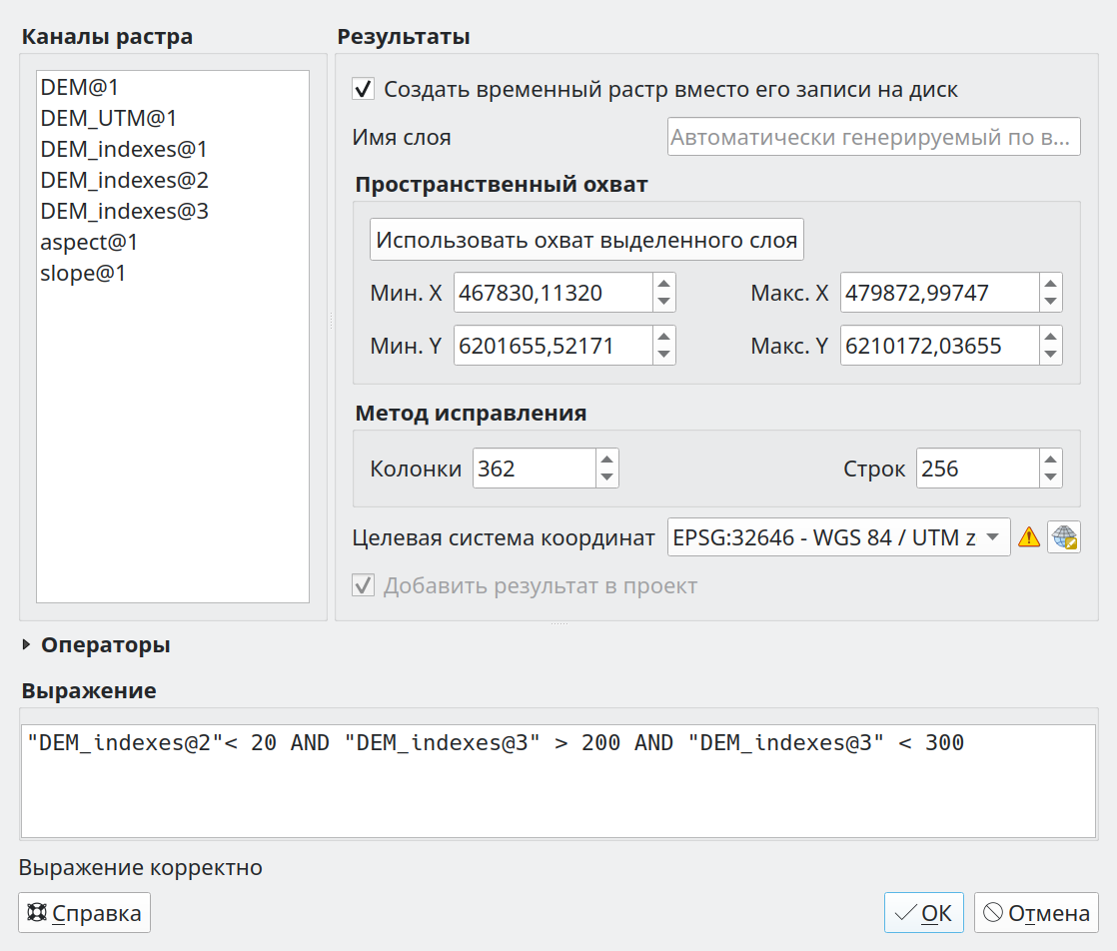
Task: Increase Колонки count with up arrow
Action: [x=606, y=460]
